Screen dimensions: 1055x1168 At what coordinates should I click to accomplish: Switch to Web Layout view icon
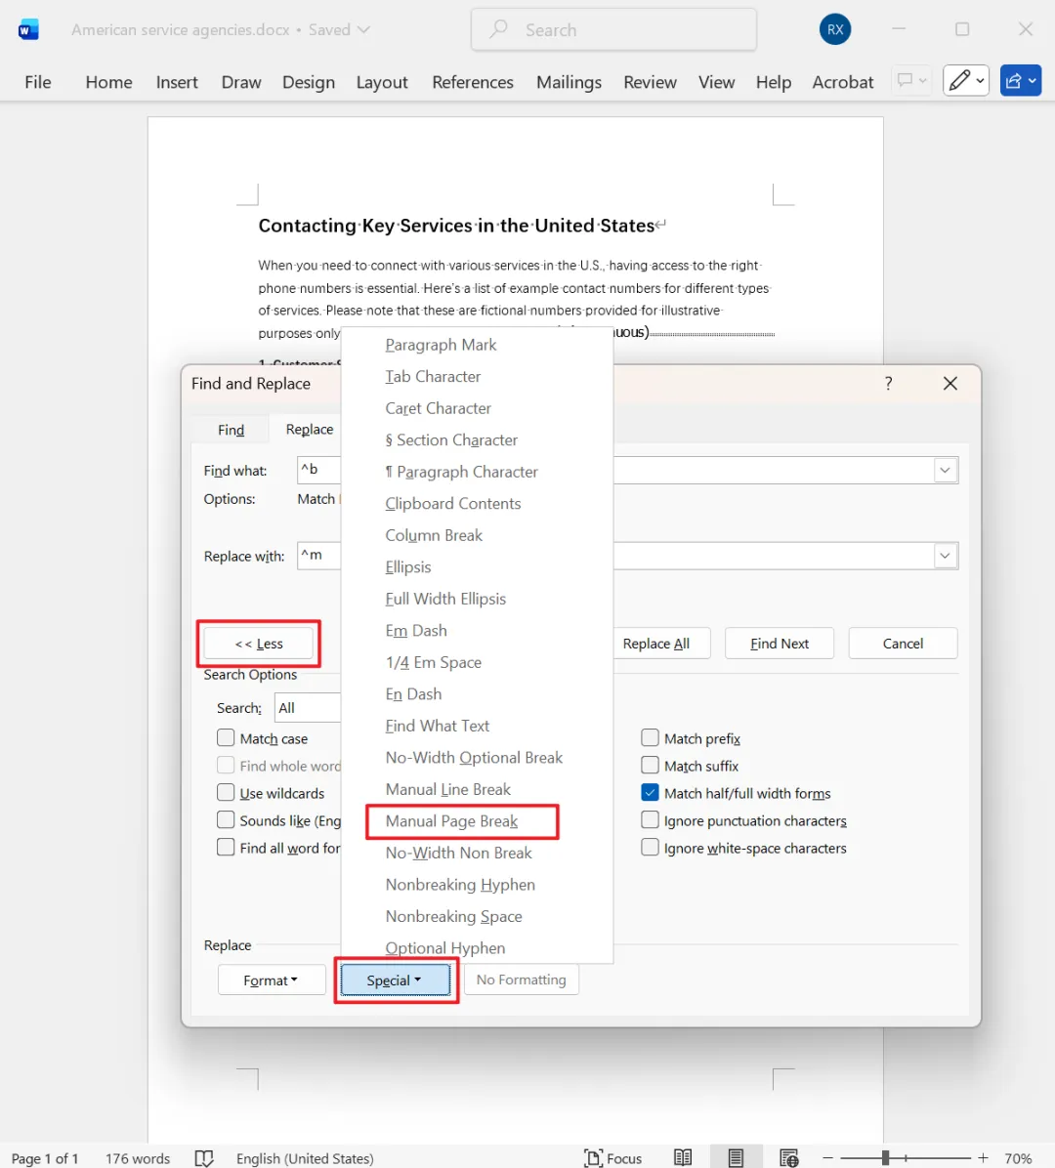[788, 1157]
